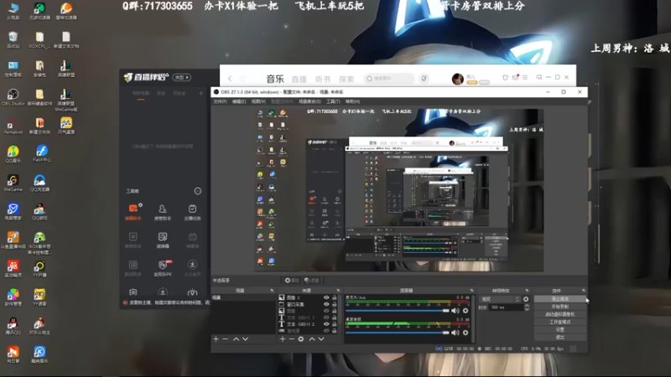671x377 pixels.
Task: Switch to 直播 tab in music player
Action: coord(299,79)
